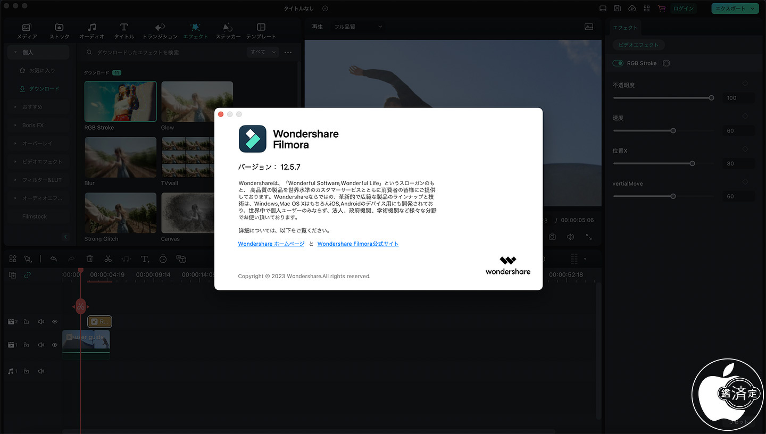
Task: Click the undo arrow
Action: coord(53,259)
